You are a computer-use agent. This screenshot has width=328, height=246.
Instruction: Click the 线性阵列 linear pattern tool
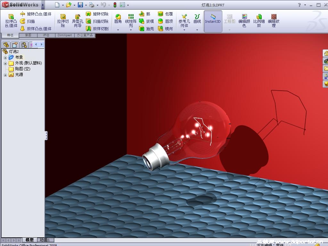coord(131,20)
